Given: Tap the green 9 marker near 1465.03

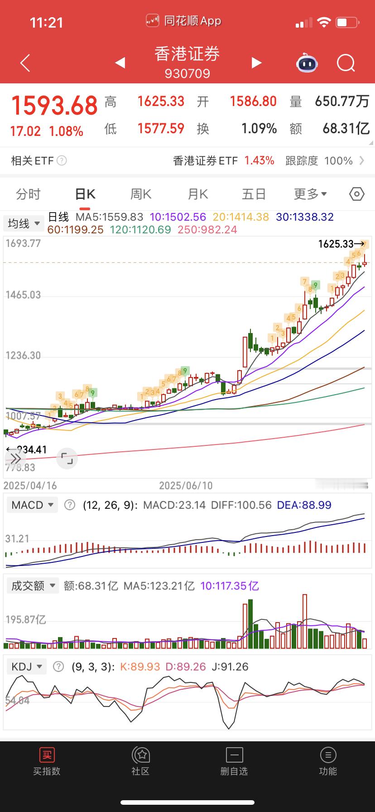Looking at the screenshot, I should [316, 285].
